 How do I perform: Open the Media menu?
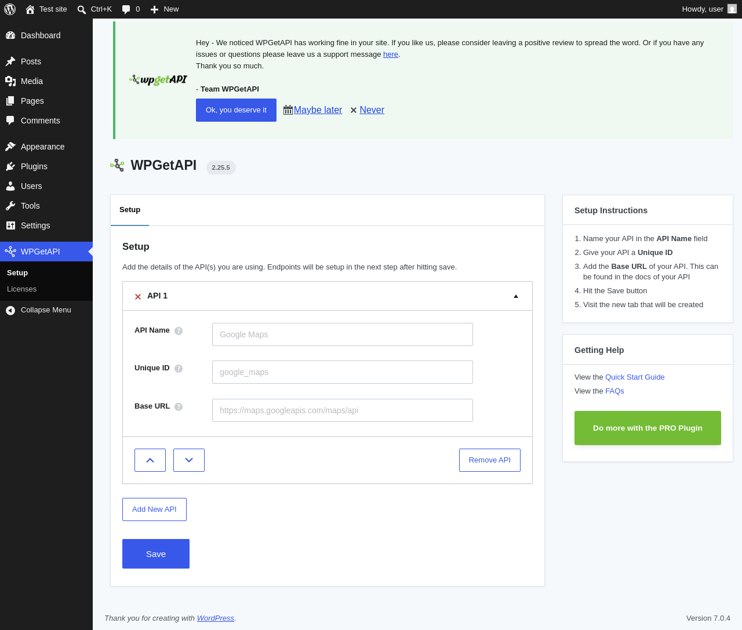(46, 81)
